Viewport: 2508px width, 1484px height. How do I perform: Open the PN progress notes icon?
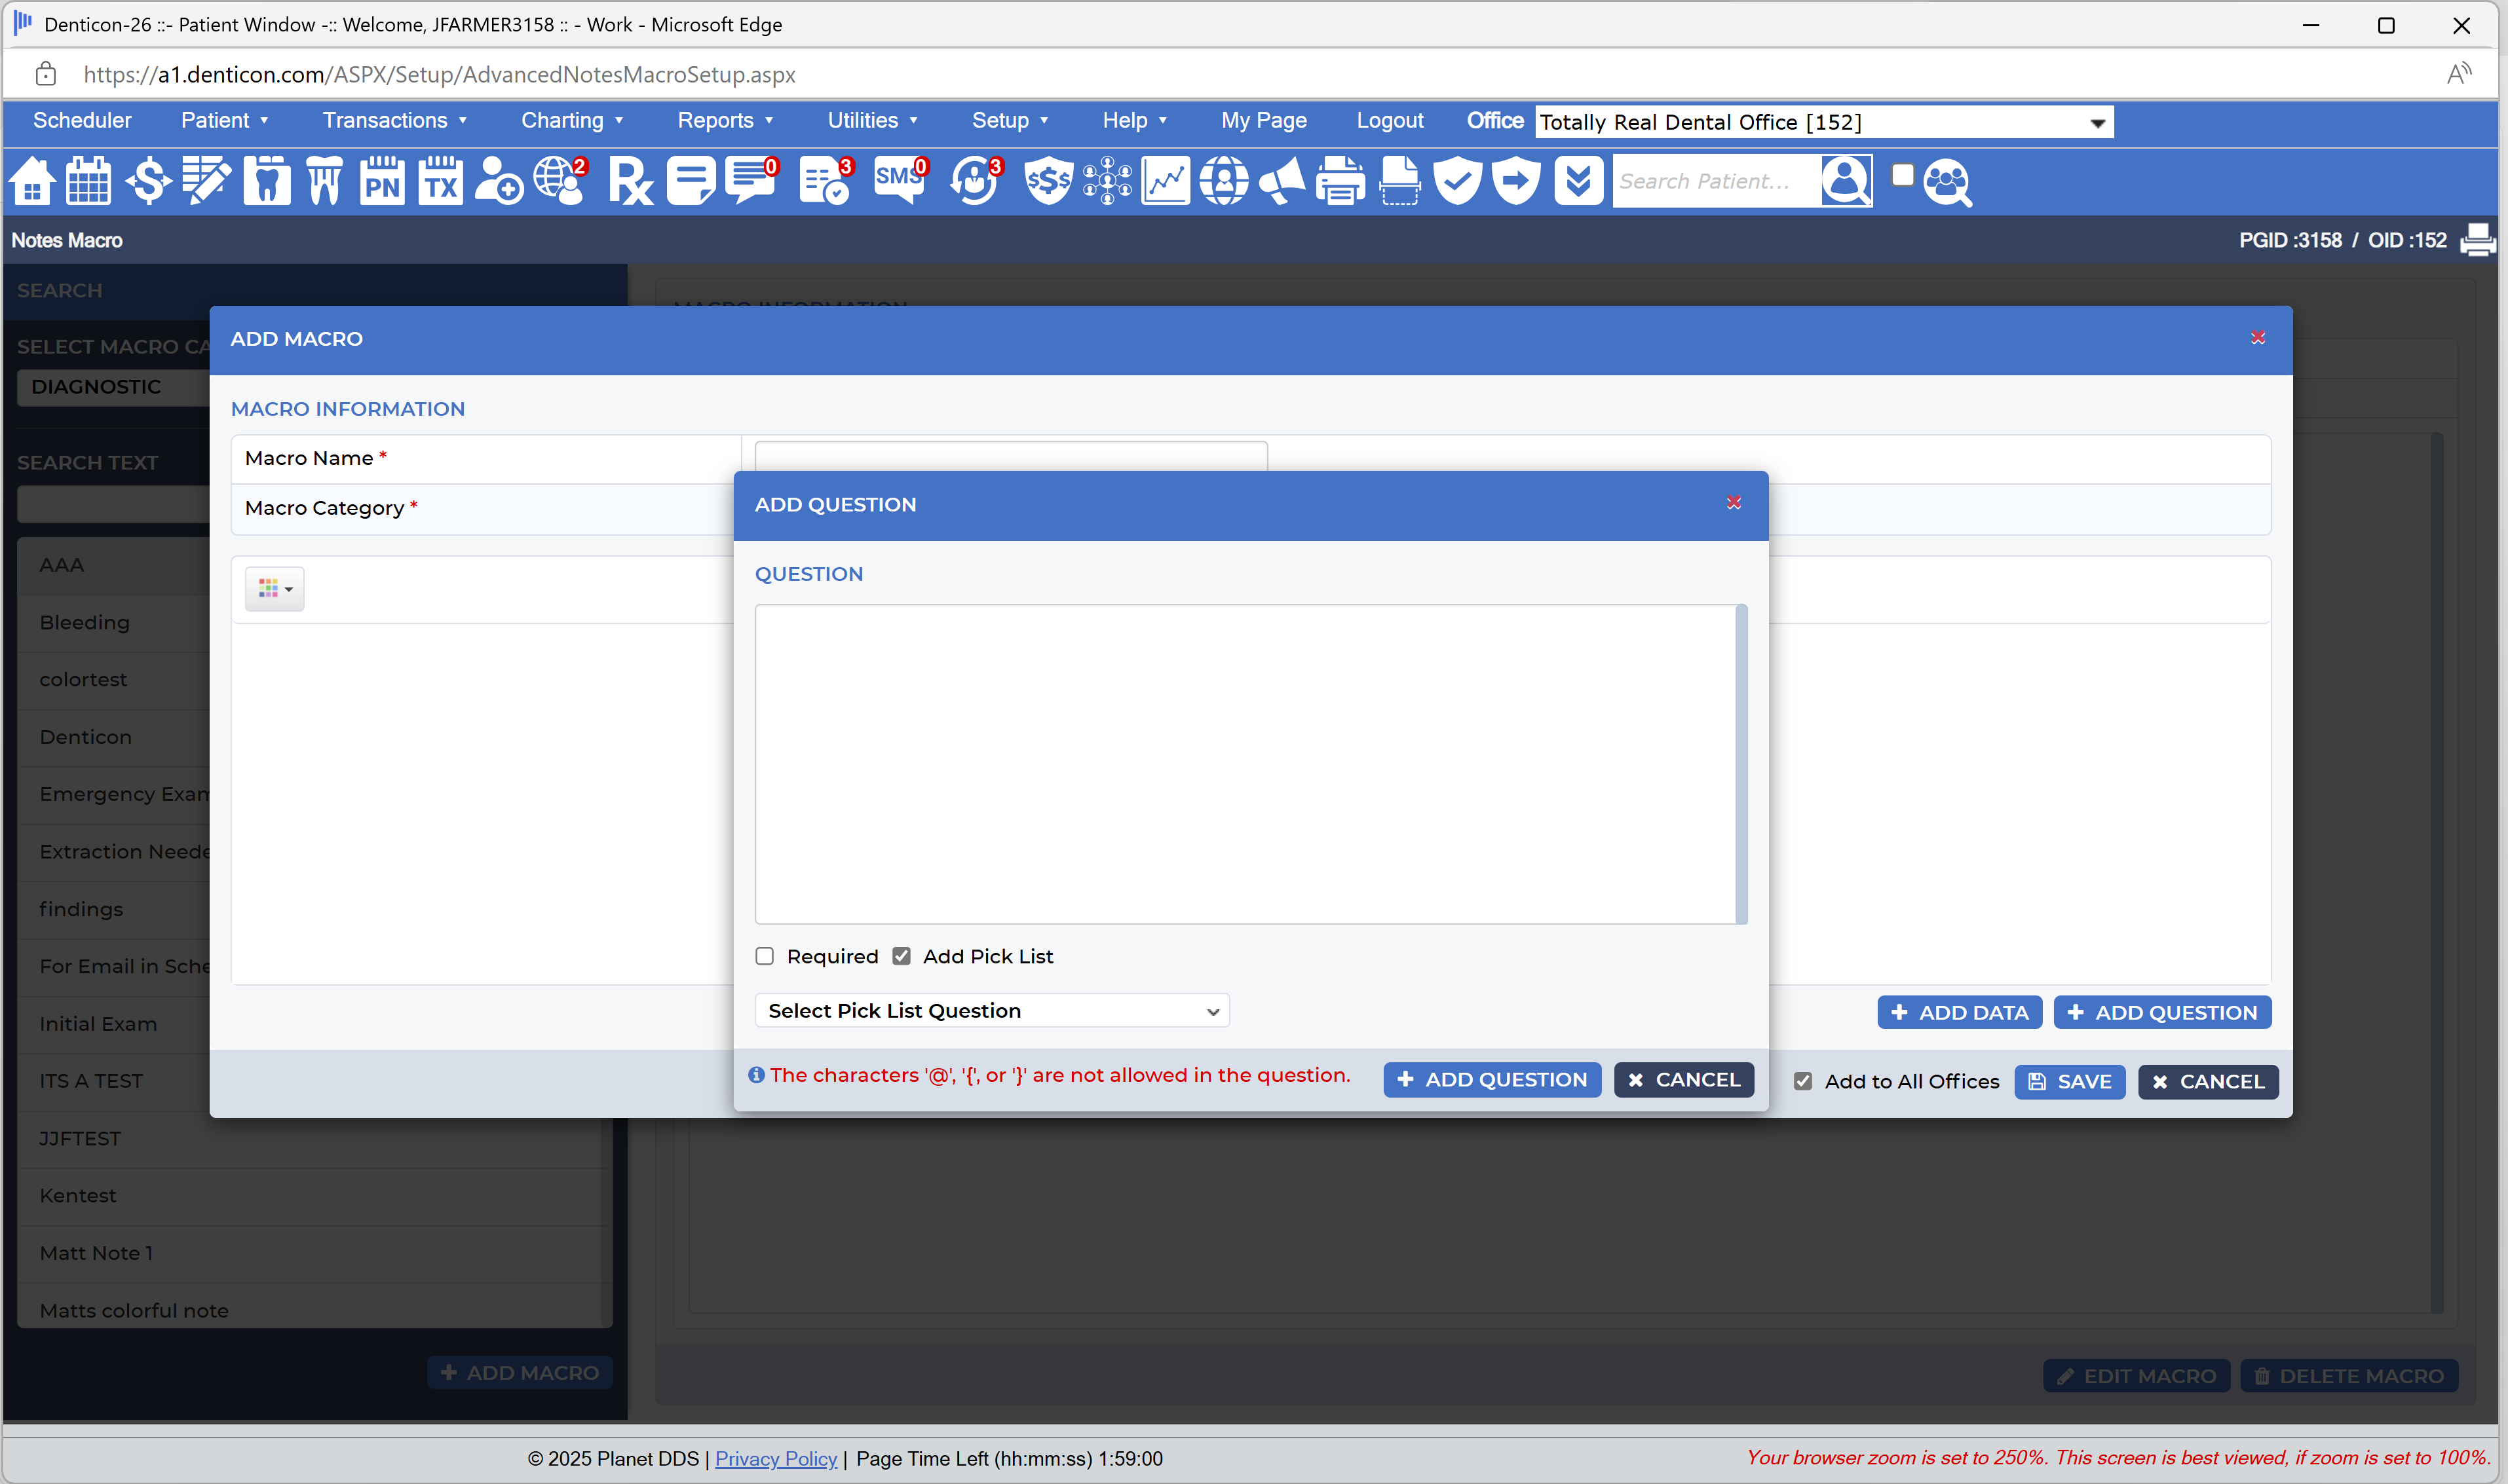382,181
